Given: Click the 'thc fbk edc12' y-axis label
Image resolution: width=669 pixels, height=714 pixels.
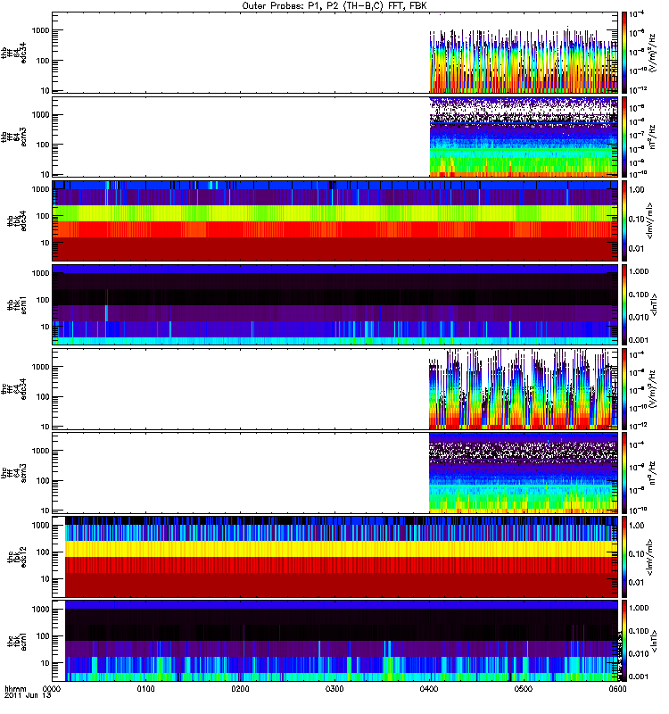Looking at the screenshot, I should 17,557.
